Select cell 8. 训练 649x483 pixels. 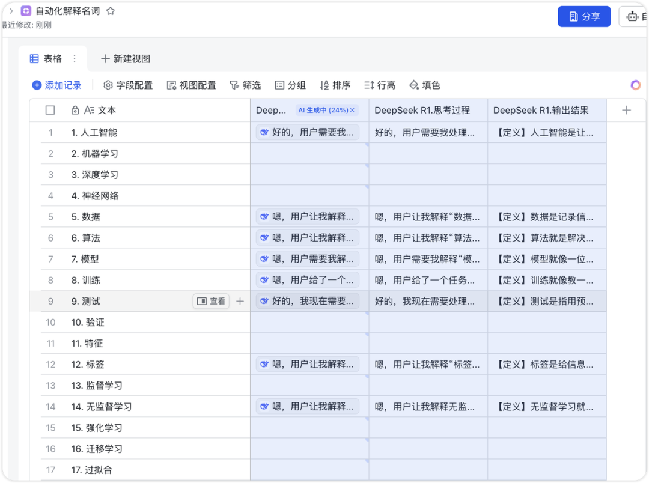tap(157, 280)
